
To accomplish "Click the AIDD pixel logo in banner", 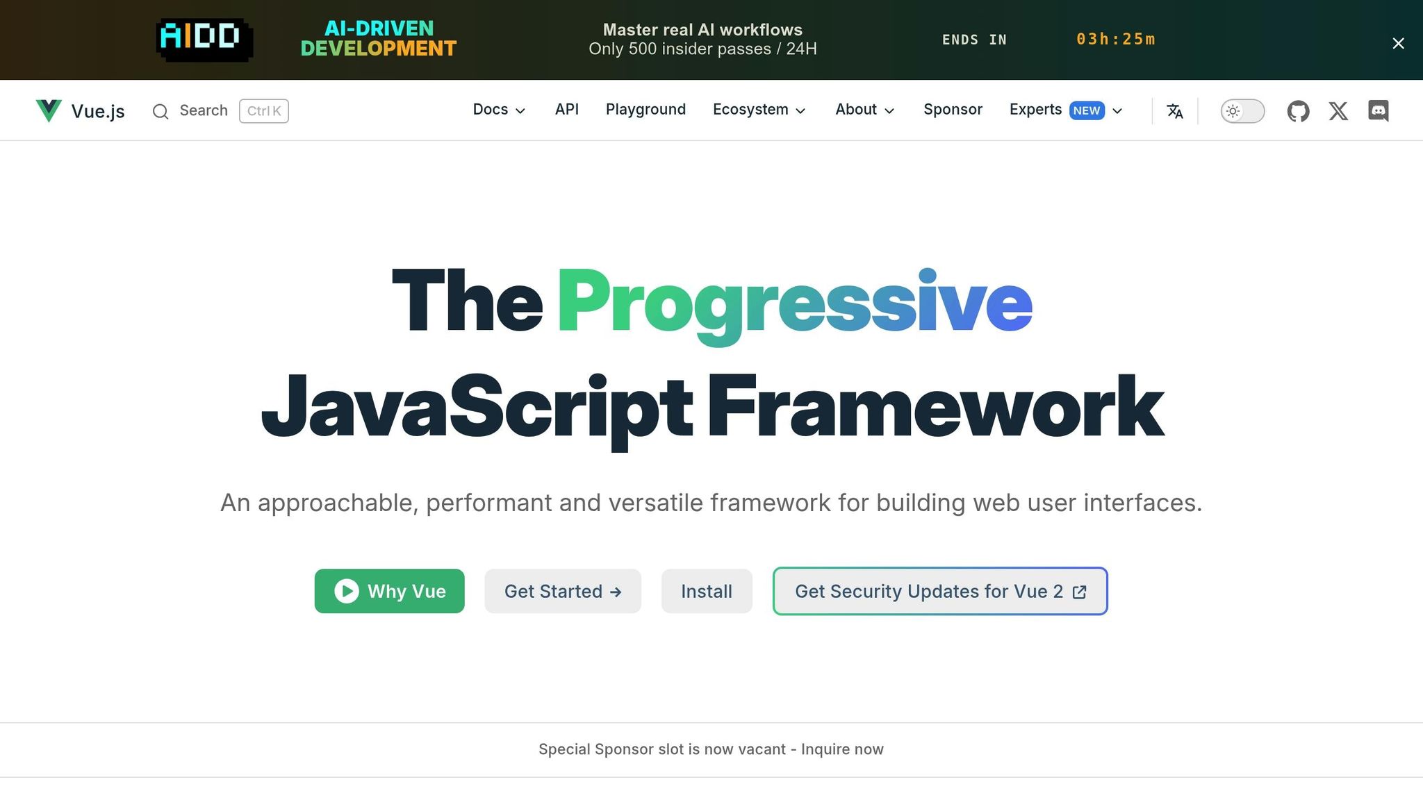I will point(204,40).
